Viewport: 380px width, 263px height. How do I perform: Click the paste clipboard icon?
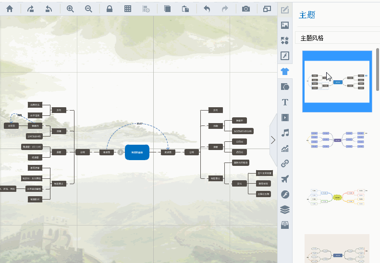tap(185, 9)
